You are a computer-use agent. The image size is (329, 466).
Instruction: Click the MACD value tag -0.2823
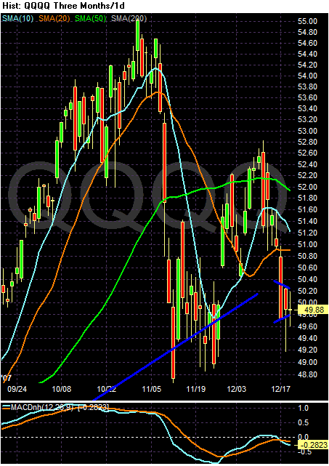coord(312,445)
